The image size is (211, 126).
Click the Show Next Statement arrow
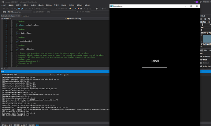85,9
